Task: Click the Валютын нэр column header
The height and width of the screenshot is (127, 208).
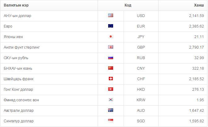Action: (x=16, y=5)
